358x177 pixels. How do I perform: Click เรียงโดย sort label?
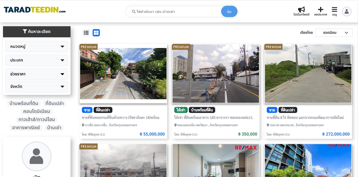pyautogui.click(x=307, y=33)
